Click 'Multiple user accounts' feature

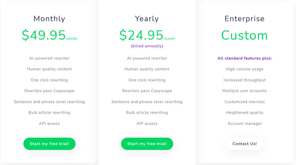[244, 91]
